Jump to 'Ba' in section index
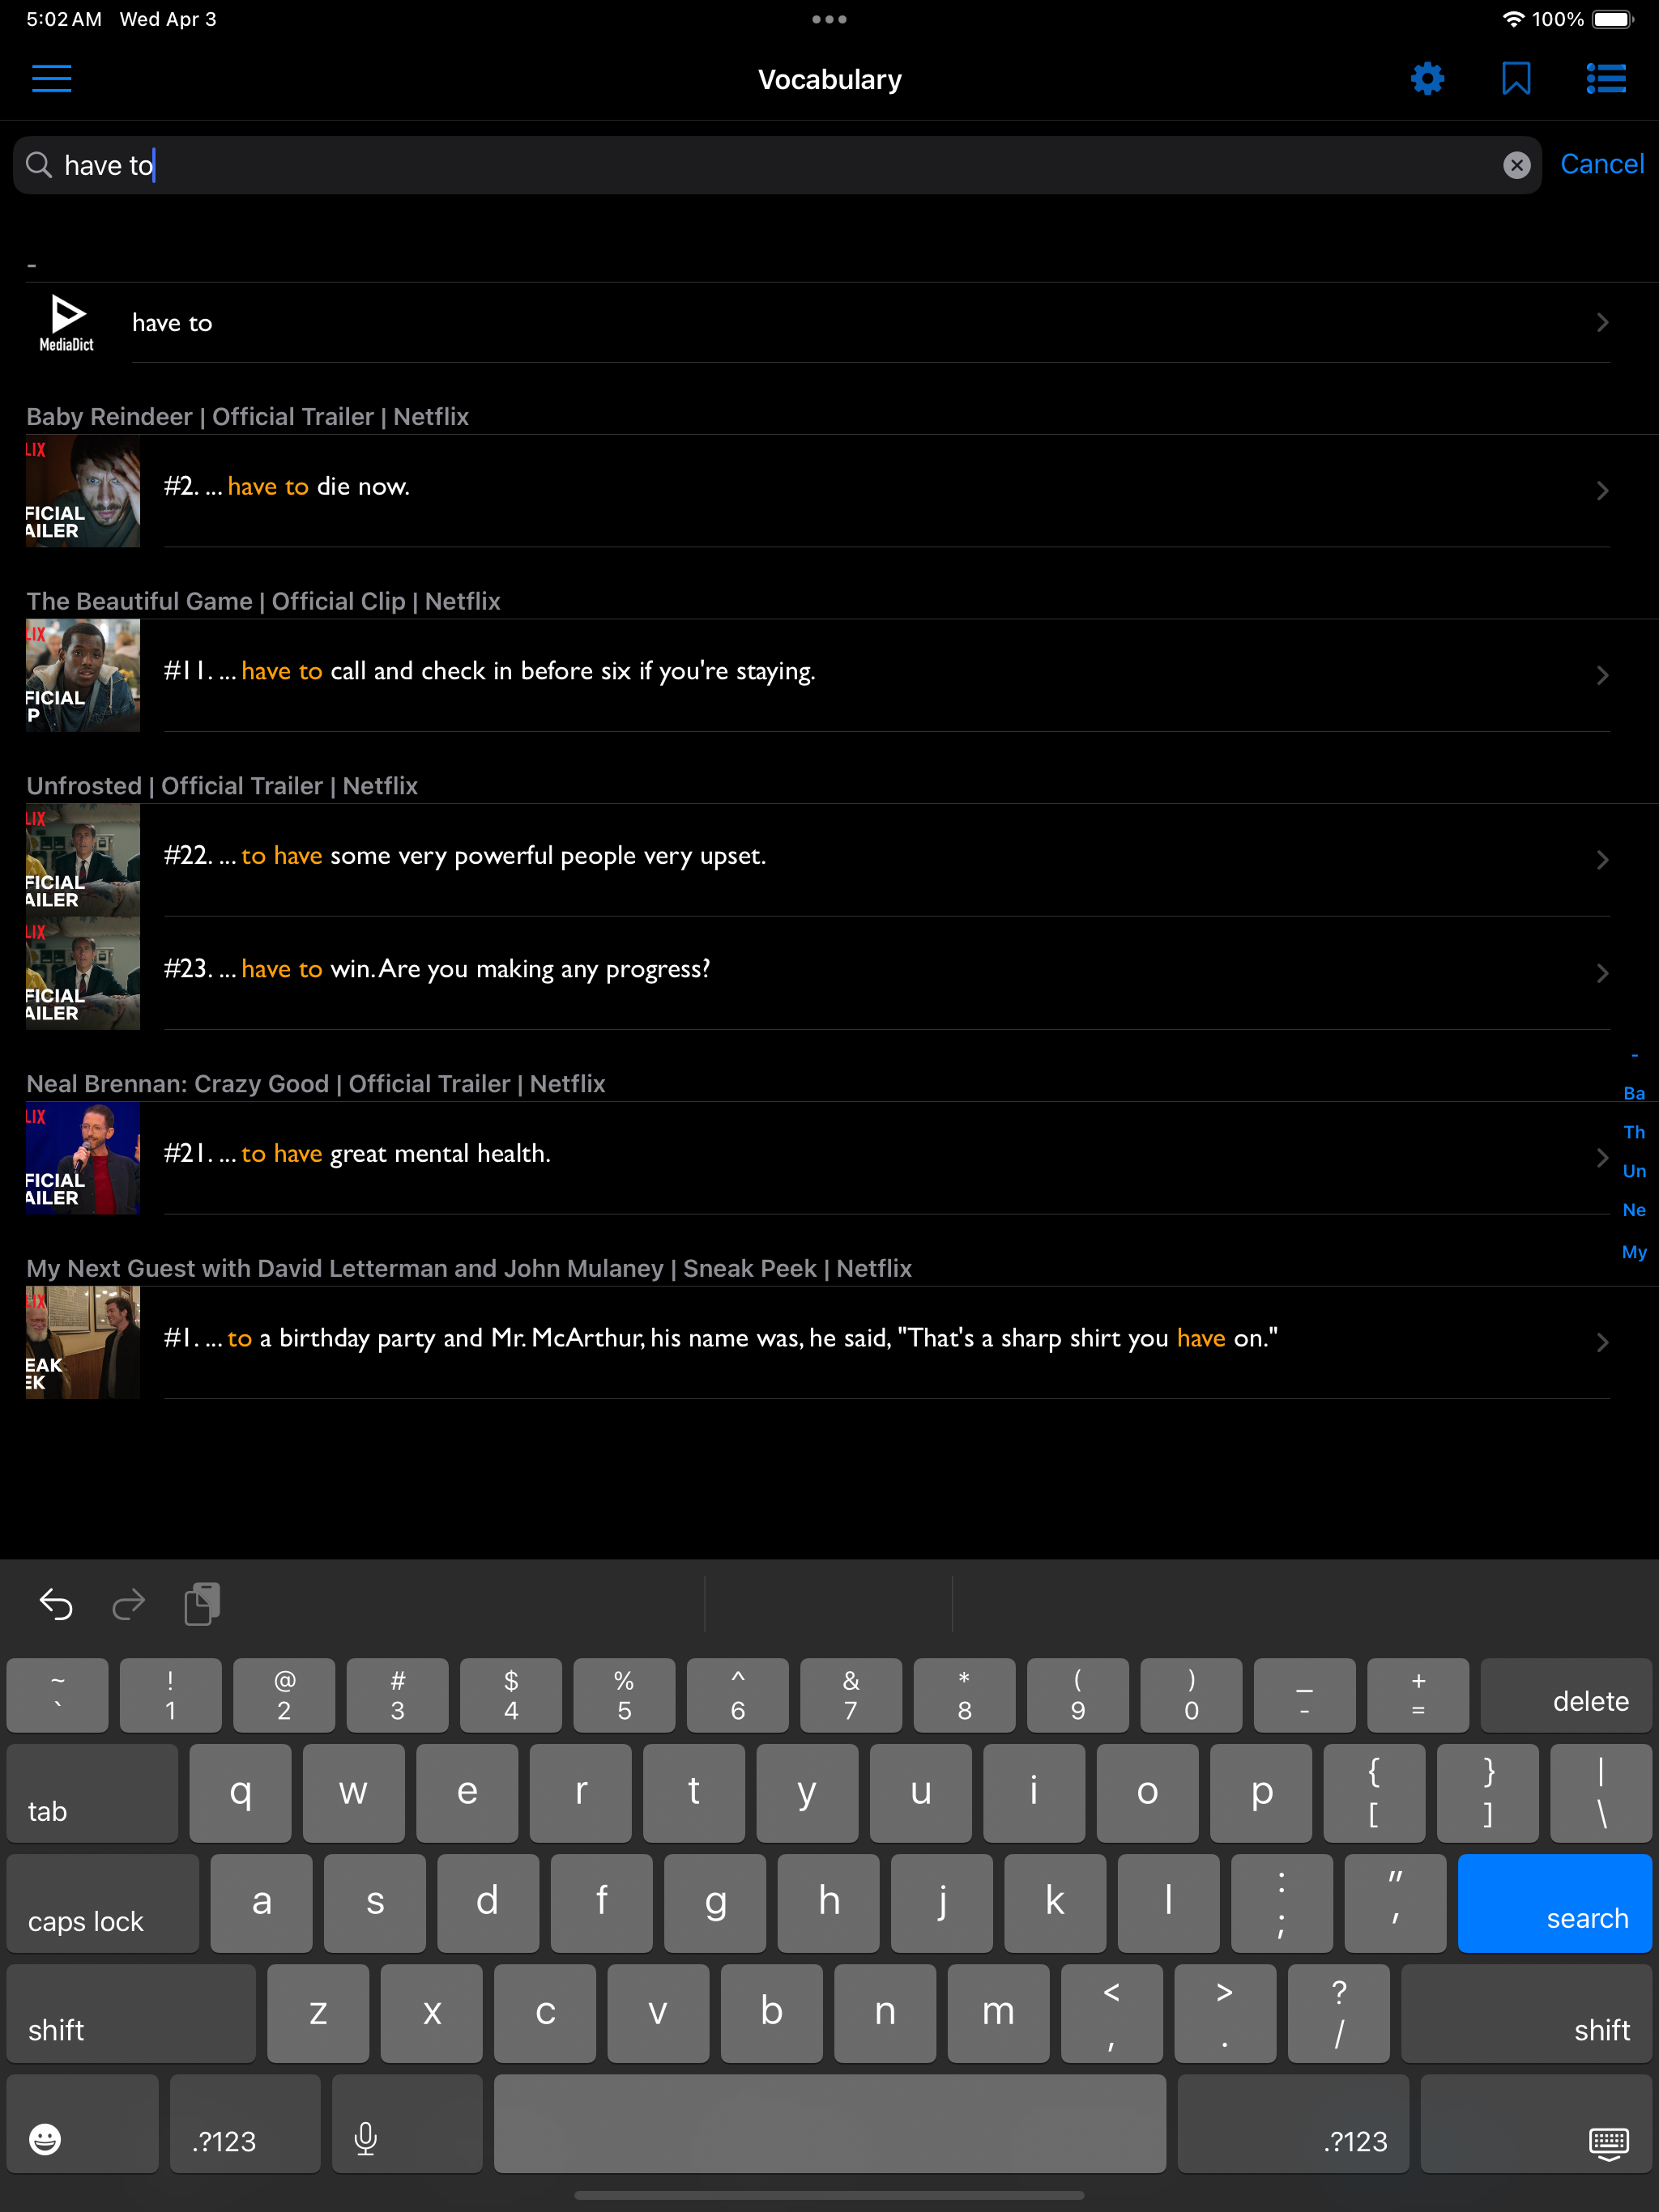 [x=1634, y=1093]
